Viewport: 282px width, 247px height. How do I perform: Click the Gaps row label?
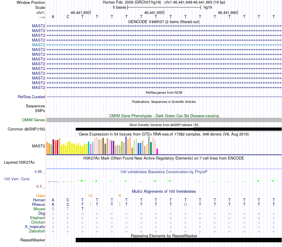pyautogui.click(x=40, y=196)
